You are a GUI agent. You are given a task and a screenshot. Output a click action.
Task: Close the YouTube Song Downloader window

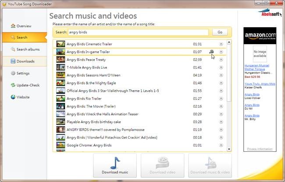[x=277, y=3]
